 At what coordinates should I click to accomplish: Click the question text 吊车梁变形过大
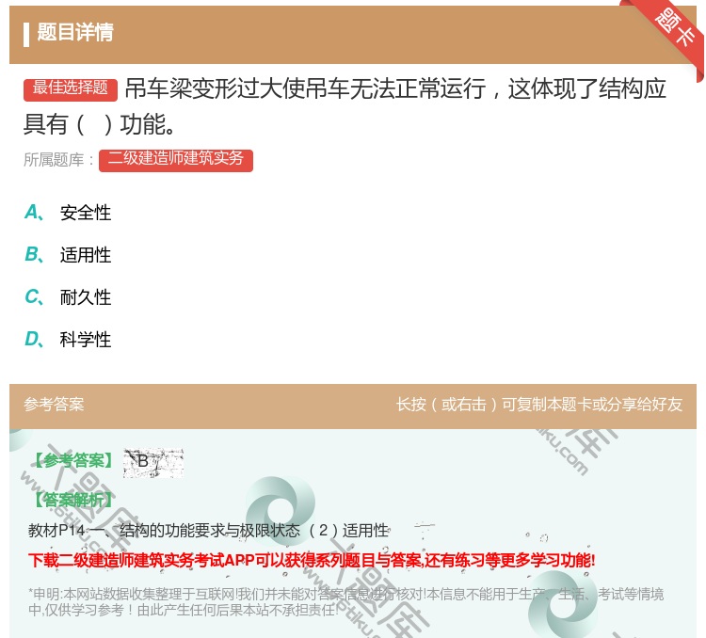click(345, 106)
